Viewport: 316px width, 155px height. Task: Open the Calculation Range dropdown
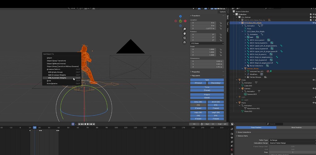293,143
